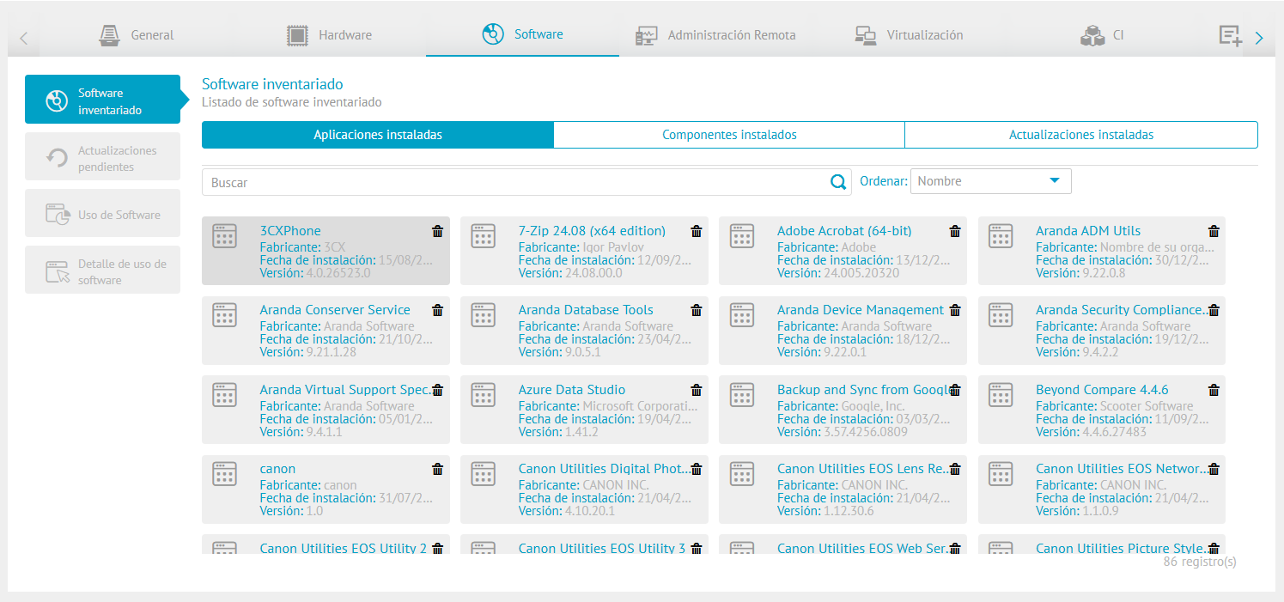This screenshot has width=1284, height=602.
Task: Open the Azure Data Studio entry
Action: 572,390
